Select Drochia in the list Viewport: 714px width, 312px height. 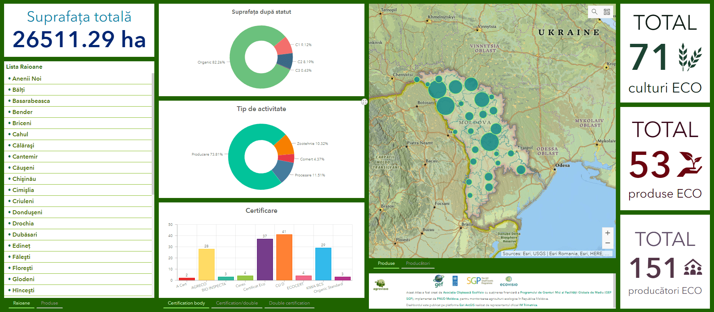(x=78, y=224)
